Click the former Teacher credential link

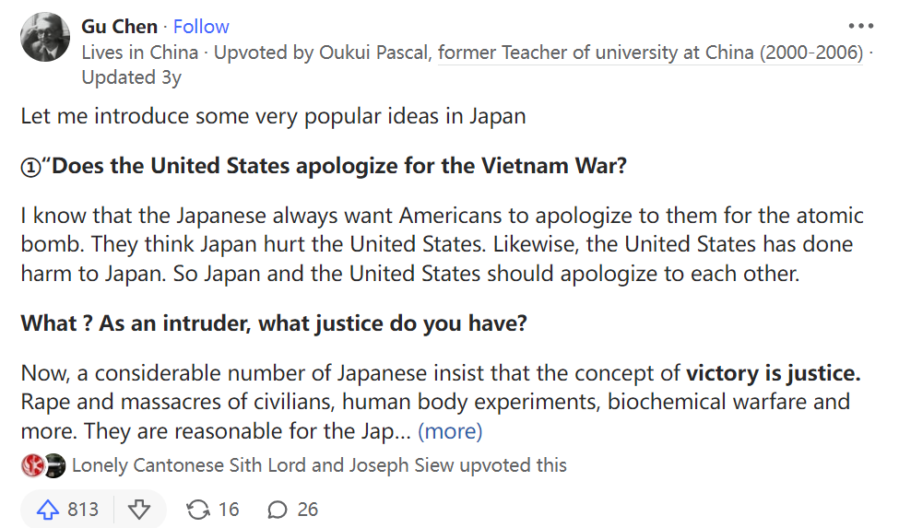(x=651, y=53)
